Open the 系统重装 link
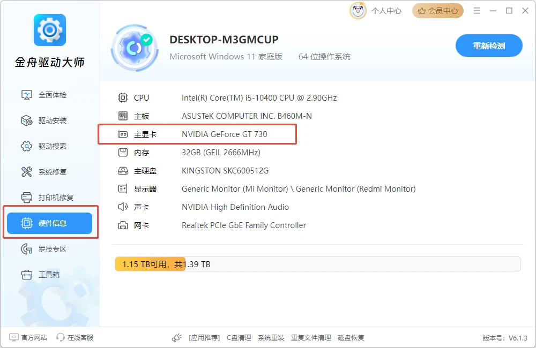 (x=271, y=338)
